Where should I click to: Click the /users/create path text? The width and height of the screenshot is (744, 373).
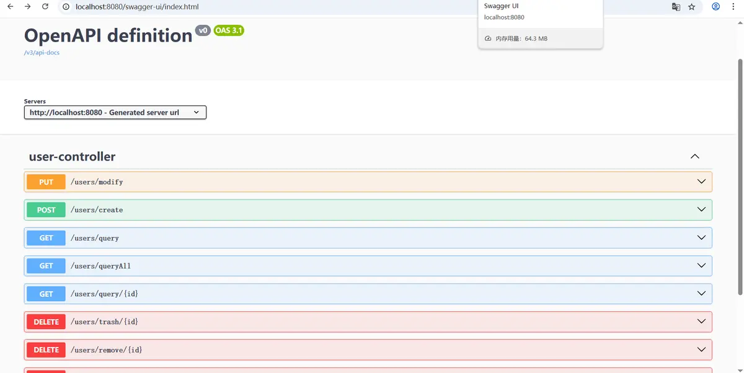coord(97,210)
